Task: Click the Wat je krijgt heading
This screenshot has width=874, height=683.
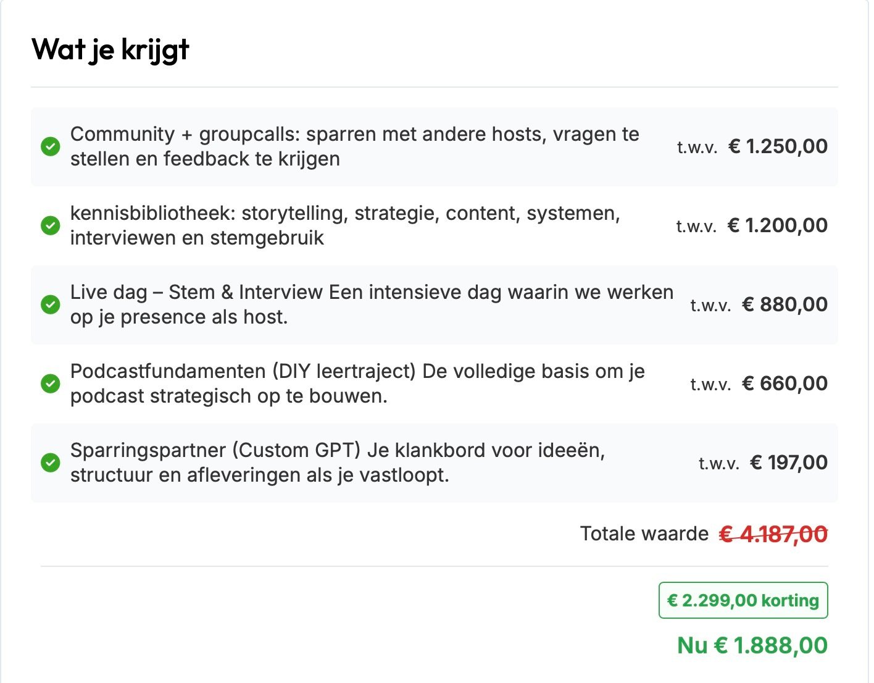Action: pos(110,49)
